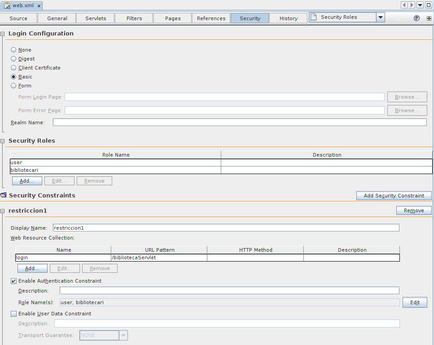
Task: Click Add Security Constraint button
Action: 394,196
